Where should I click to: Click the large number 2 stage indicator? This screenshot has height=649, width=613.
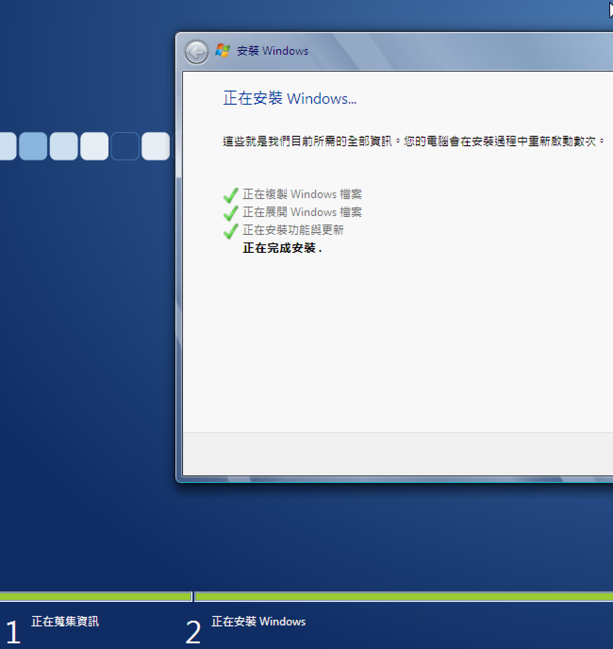pos(193,632)
